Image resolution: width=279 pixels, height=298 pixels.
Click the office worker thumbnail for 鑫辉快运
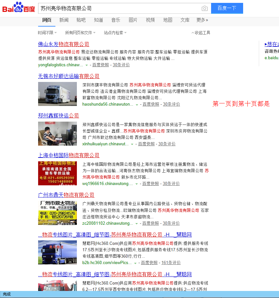[57, 133]
